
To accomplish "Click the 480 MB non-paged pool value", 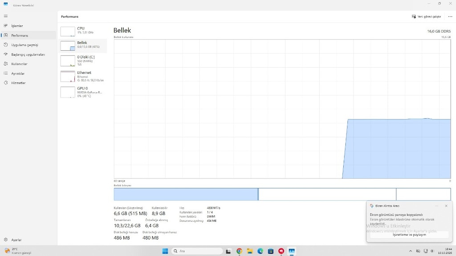I will pyautogui.click(x=151, y=238).
